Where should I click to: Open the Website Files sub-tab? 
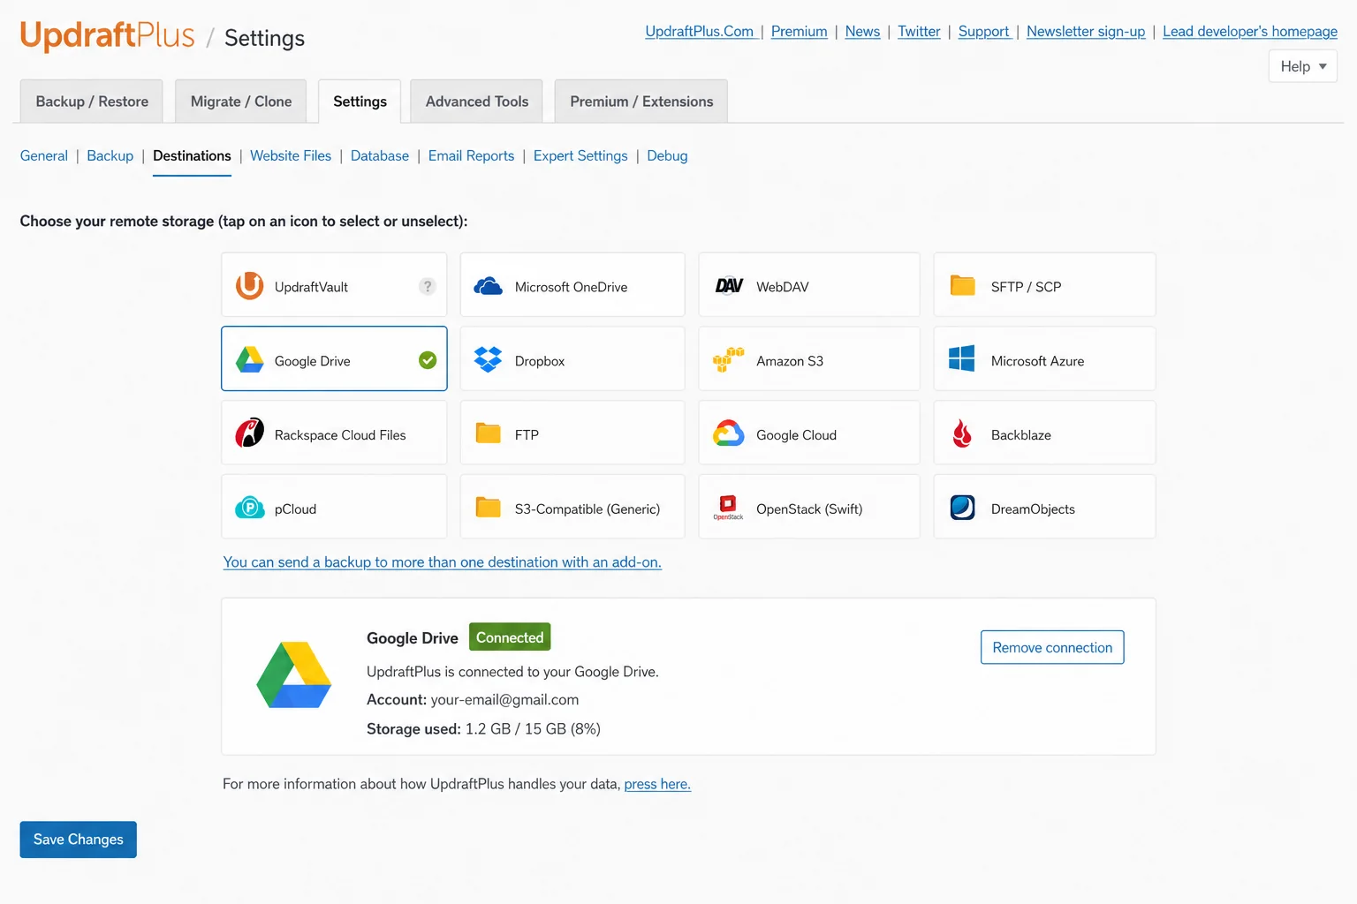click(x=291, y=156)
